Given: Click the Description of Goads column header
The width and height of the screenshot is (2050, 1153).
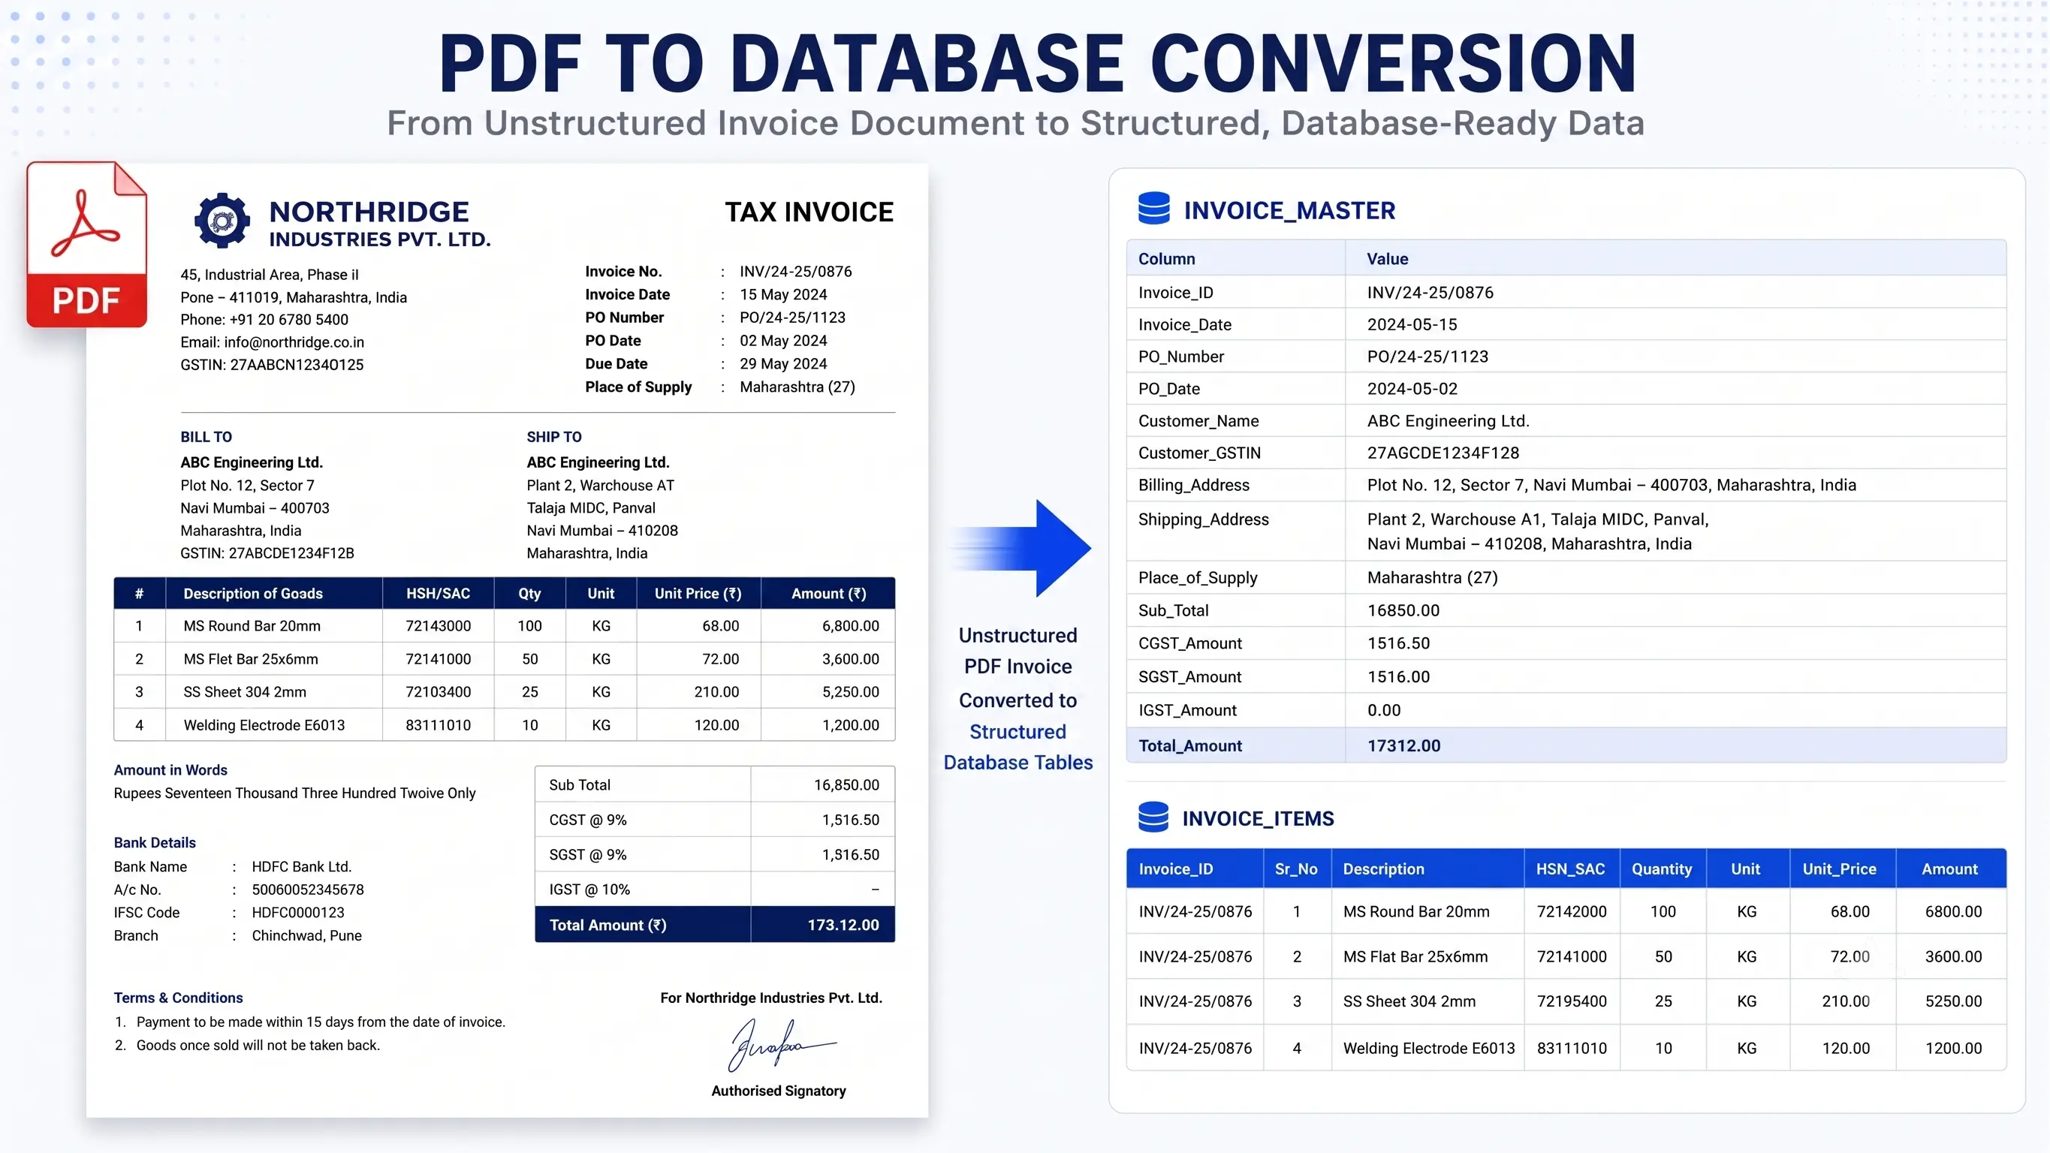Looking at the screenshot, I should click(x=253, y=594).
